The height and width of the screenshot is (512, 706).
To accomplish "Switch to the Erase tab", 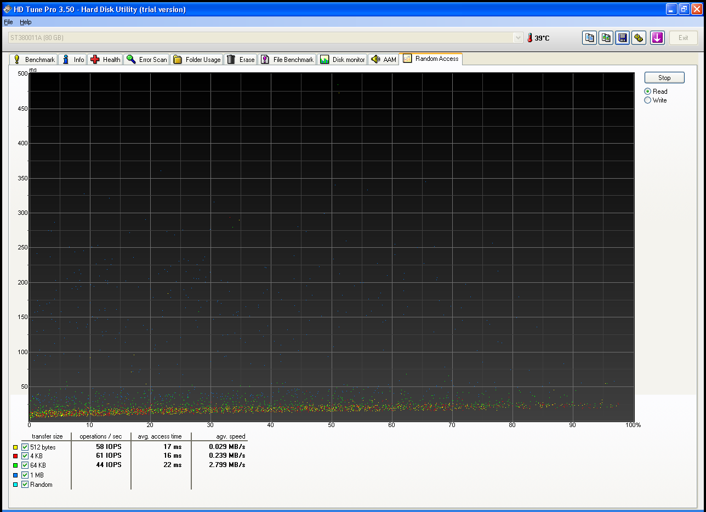I will click(x=241, y=59).
